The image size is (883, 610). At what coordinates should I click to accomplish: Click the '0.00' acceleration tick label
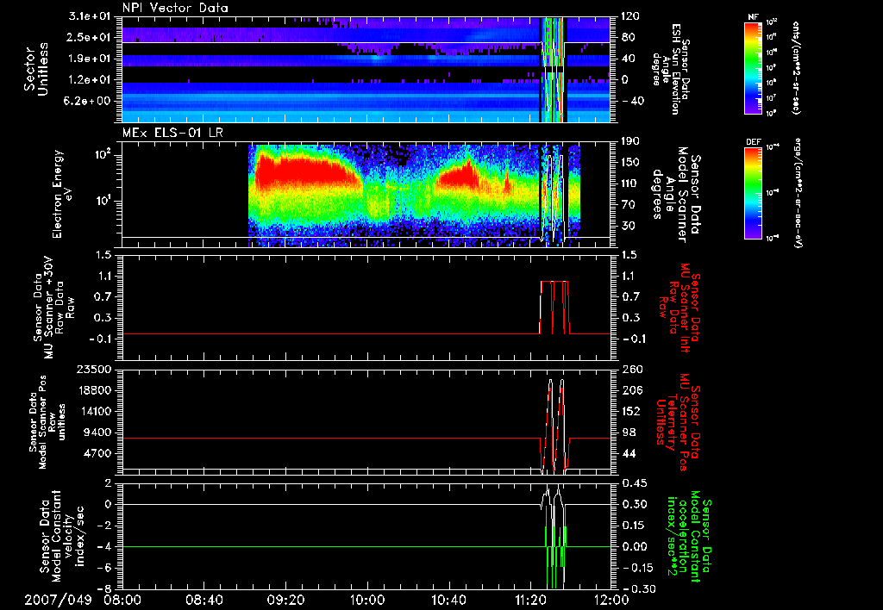[x=634, y=546]
